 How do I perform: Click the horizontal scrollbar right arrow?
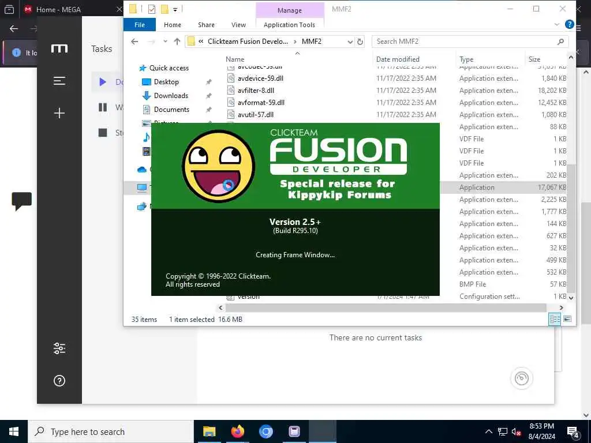(561, 308)
